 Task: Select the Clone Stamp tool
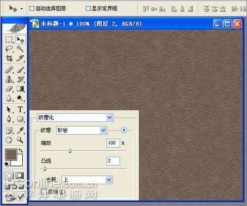[9, 79]
